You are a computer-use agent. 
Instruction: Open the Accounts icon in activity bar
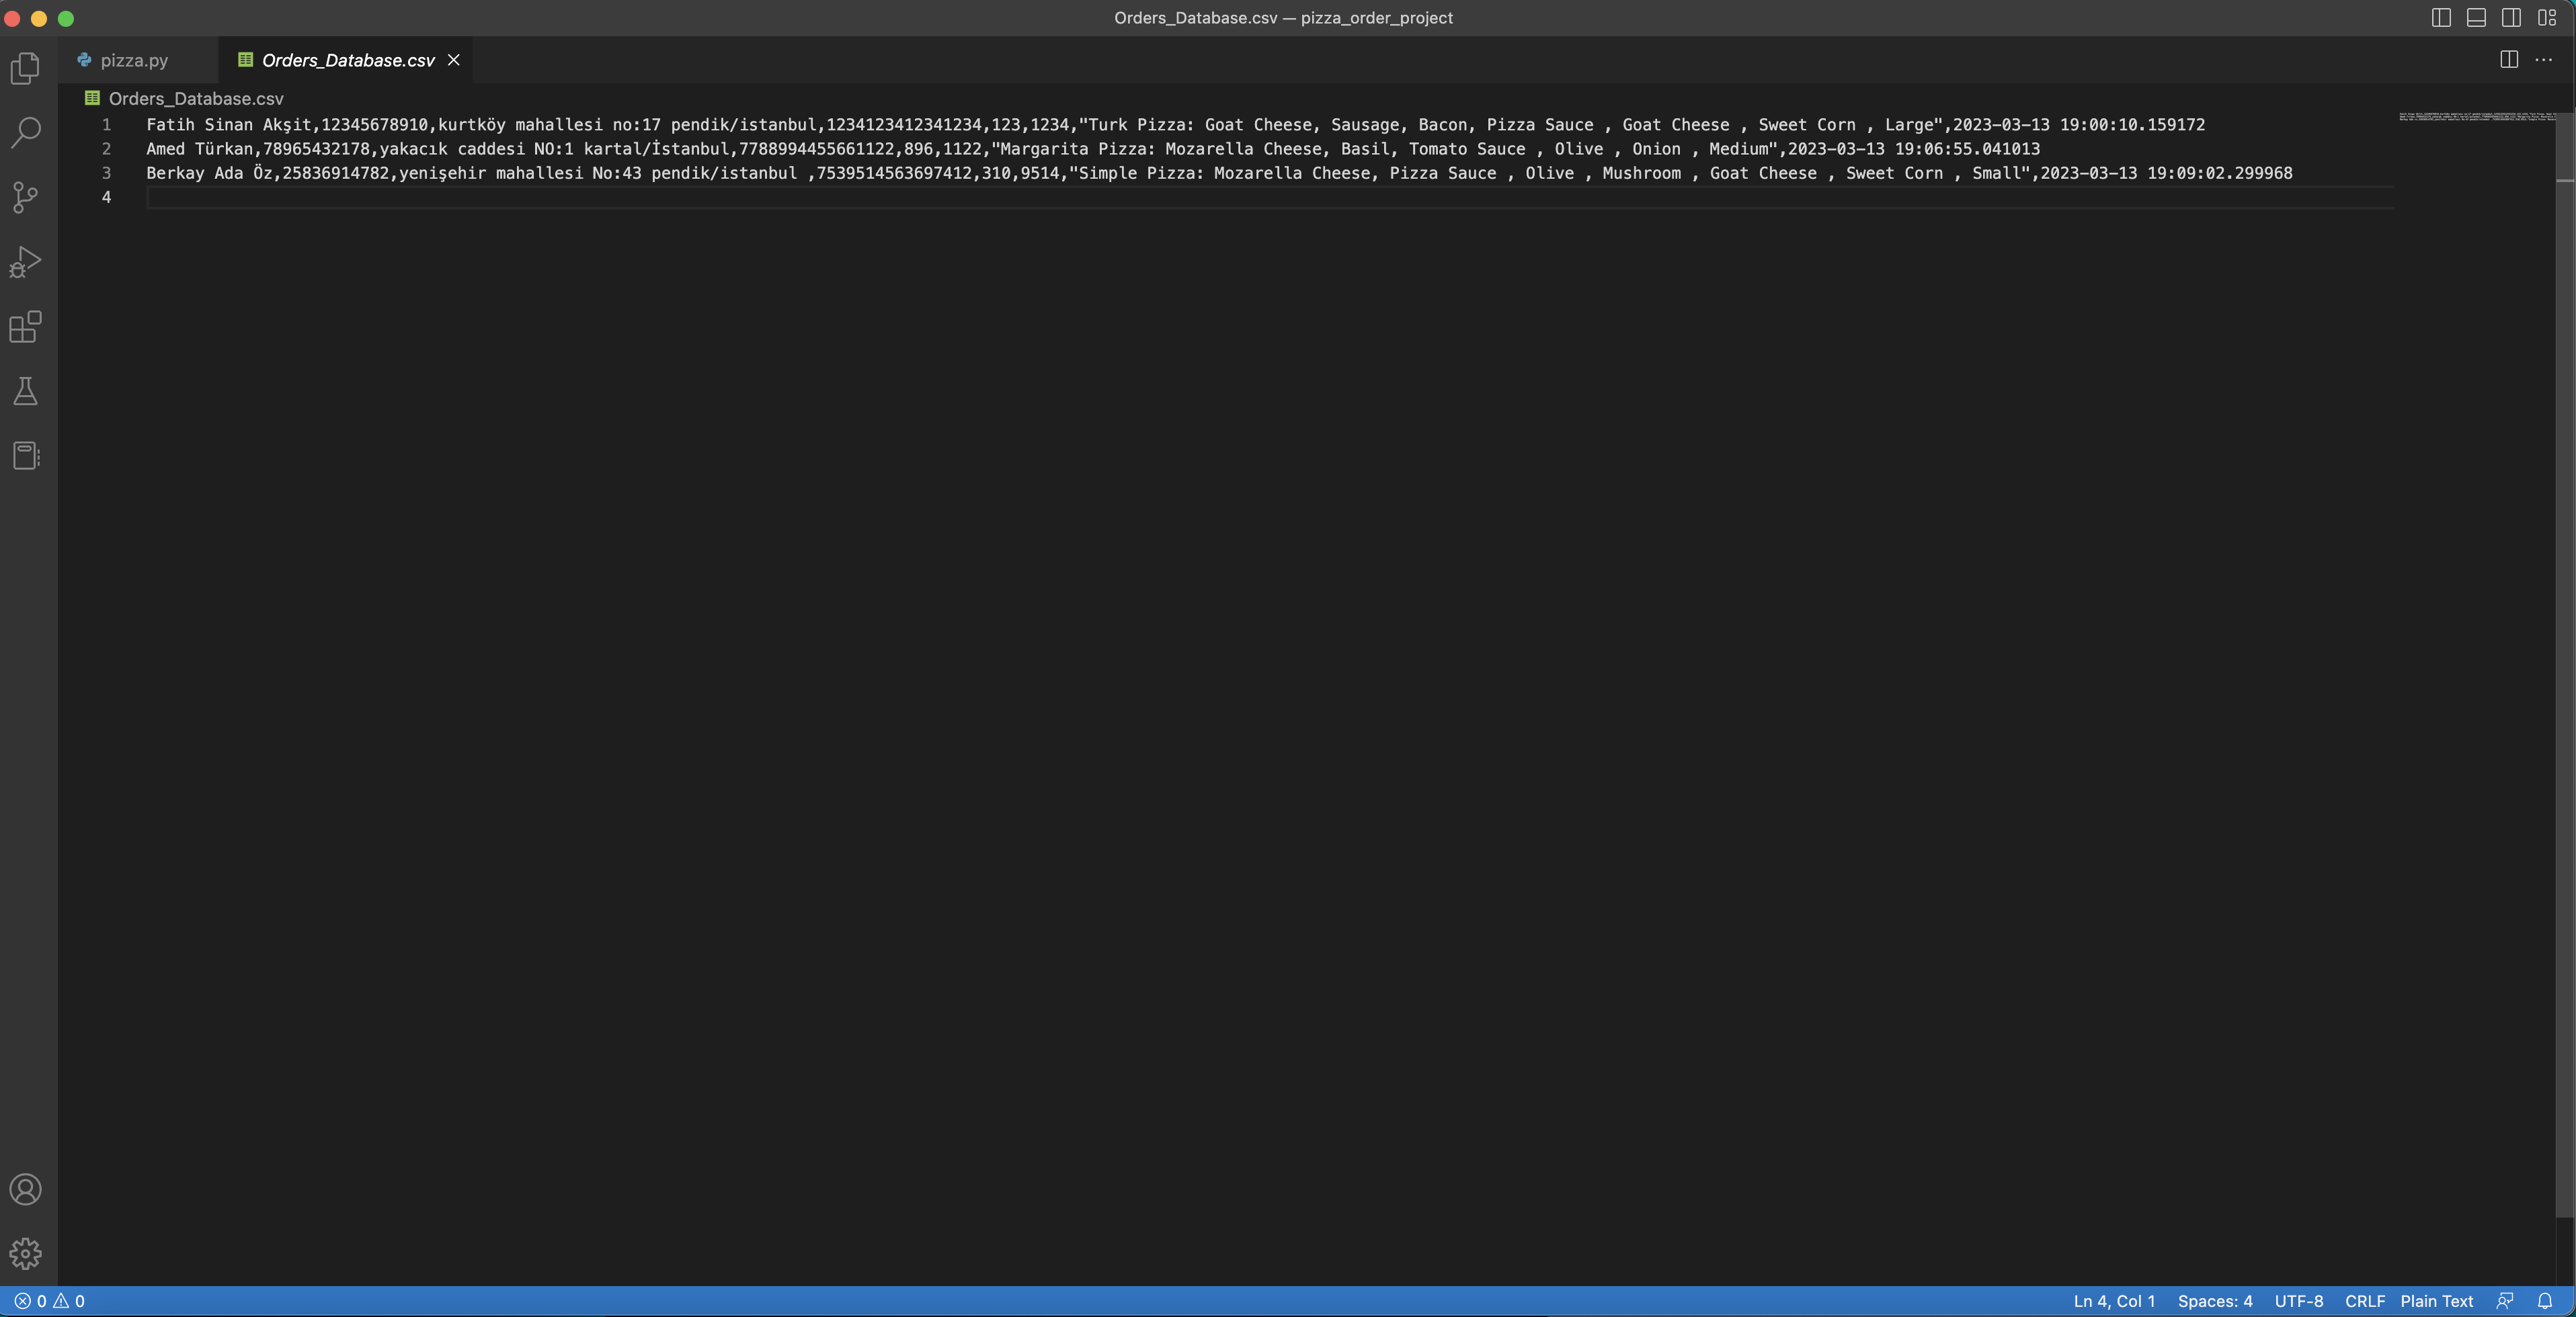[25, 1189]
